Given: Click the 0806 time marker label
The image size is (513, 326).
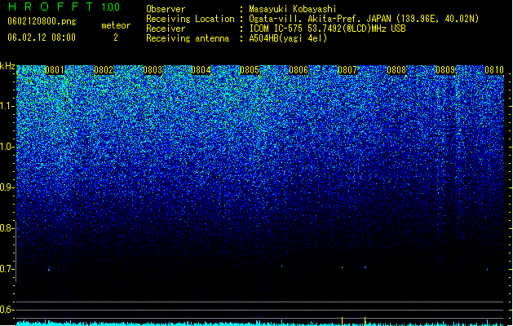Looking at the screenshot, I should [x=299, y=70].
